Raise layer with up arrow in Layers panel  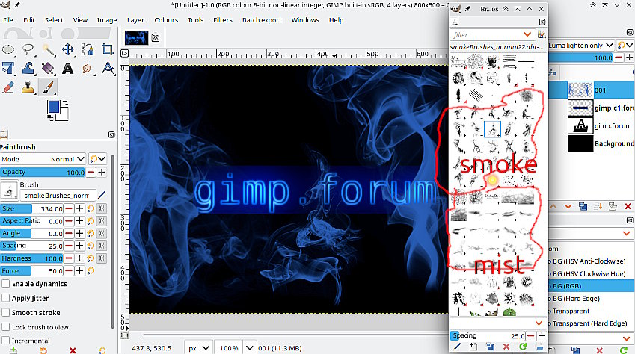[x=553, y=206]
